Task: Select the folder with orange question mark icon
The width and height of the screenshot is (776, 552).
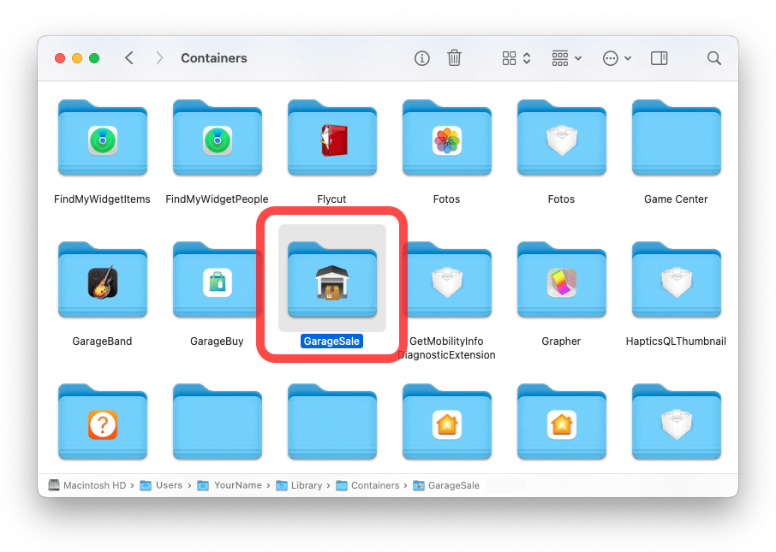Action: coord(103,421)
